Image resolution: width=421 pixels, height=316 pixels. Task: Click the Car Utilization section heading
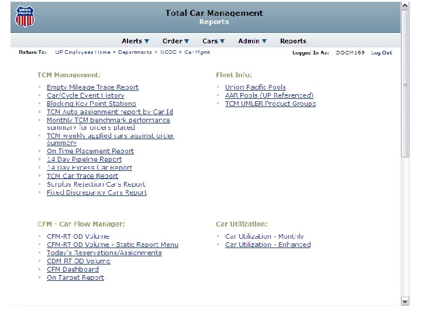pos(241,224)
